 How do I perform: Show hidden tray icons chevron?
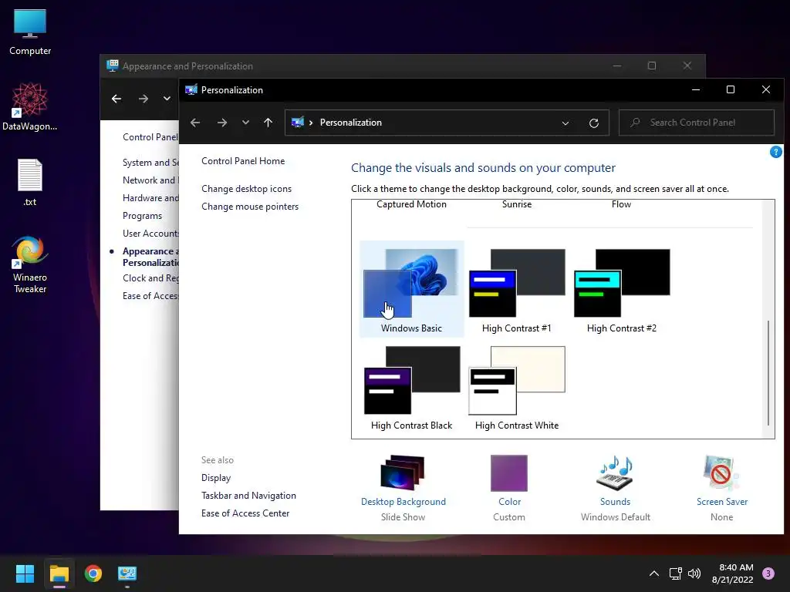(x=654, y=573)
